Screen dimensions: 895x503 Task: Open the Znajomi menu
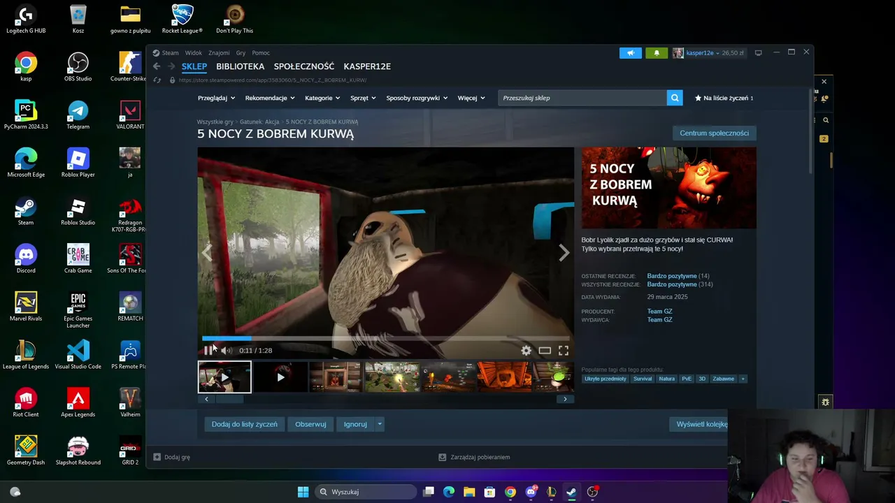[219, 53]
